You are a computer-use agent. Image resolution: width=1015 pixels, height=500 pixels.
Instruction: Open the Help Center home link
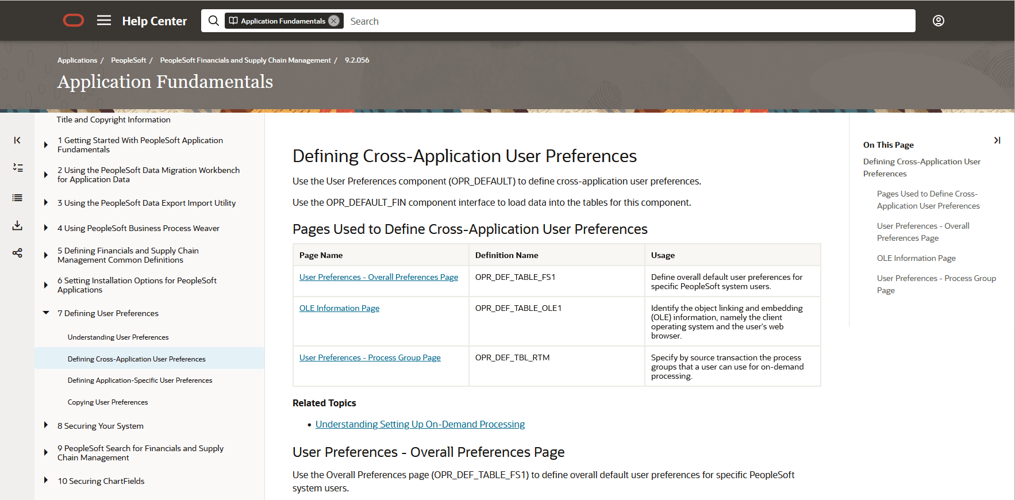click(154, 21)
